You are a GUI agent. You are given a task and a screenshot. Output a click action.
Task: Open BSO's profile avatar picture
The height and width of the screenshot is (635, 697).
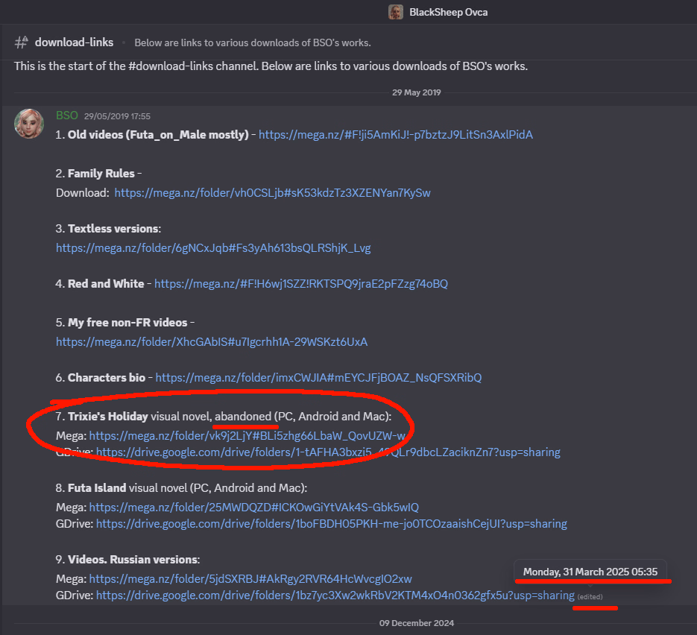28,123
